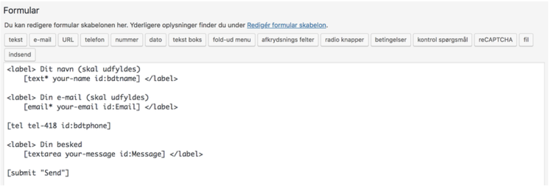Insert a telefon field tag
551x190 pixels.
pyautogui.click(x=95, y=40)
